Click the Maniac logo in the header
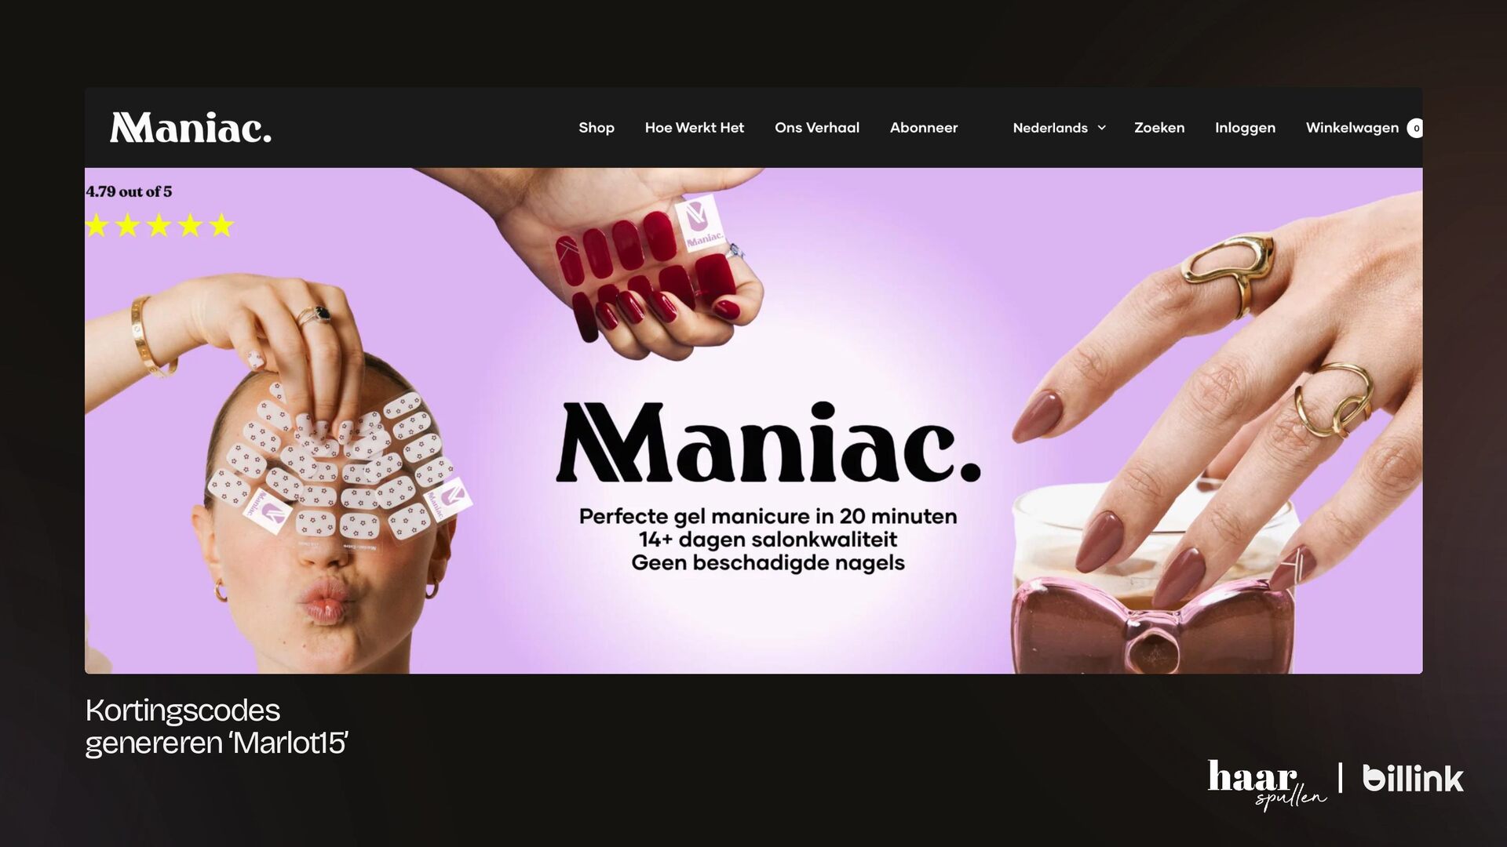 [191, 128]
